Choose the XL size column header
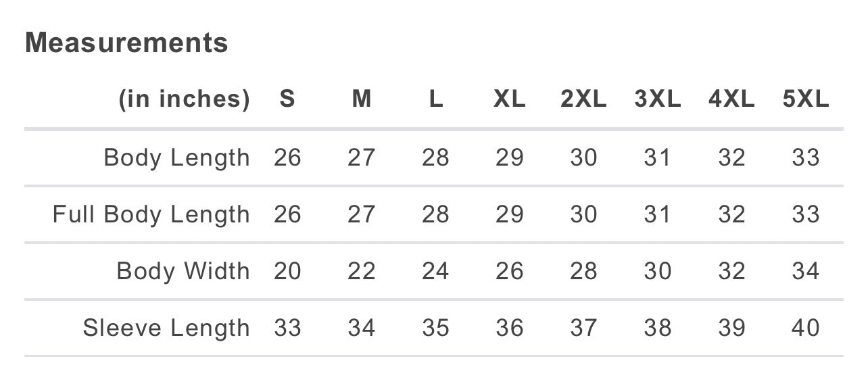This screenshot has height=386, width=868. coord(509,99)
